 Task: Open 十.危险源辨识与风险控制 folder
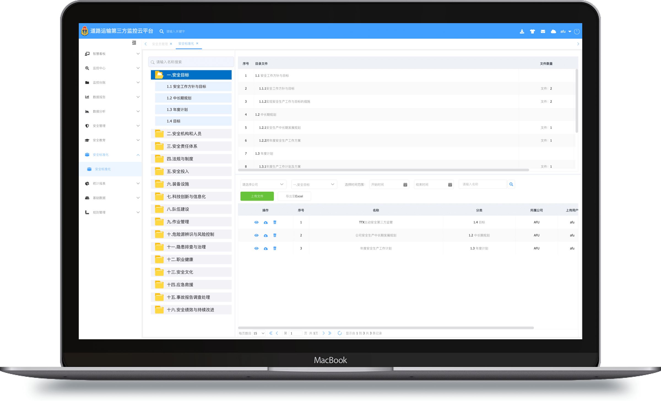pos(191,234)
